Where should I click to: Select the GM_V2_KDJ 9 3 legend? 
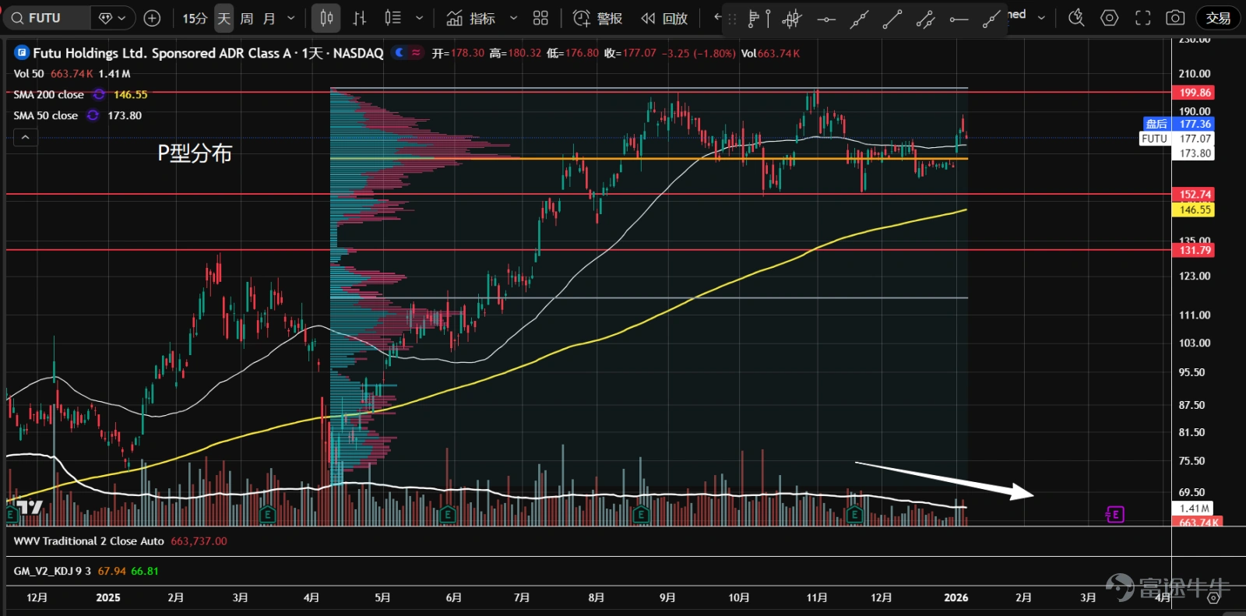(52, 571)
